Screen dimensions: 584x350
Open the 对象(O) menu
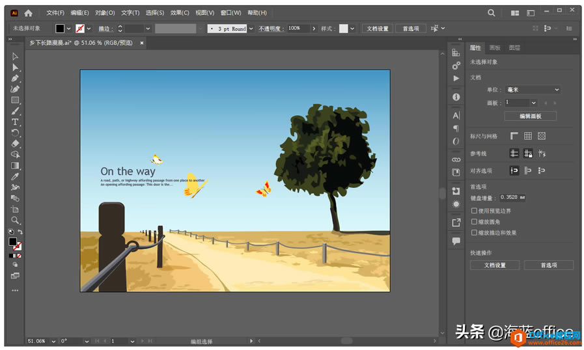tap(105, 13)
